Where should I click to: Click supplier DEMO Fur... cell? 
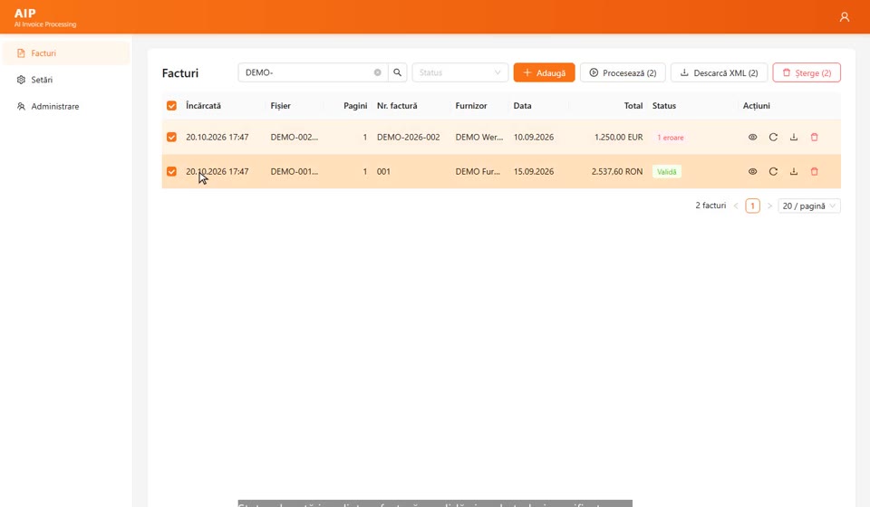pyautogui.click(x=478, y=172)
